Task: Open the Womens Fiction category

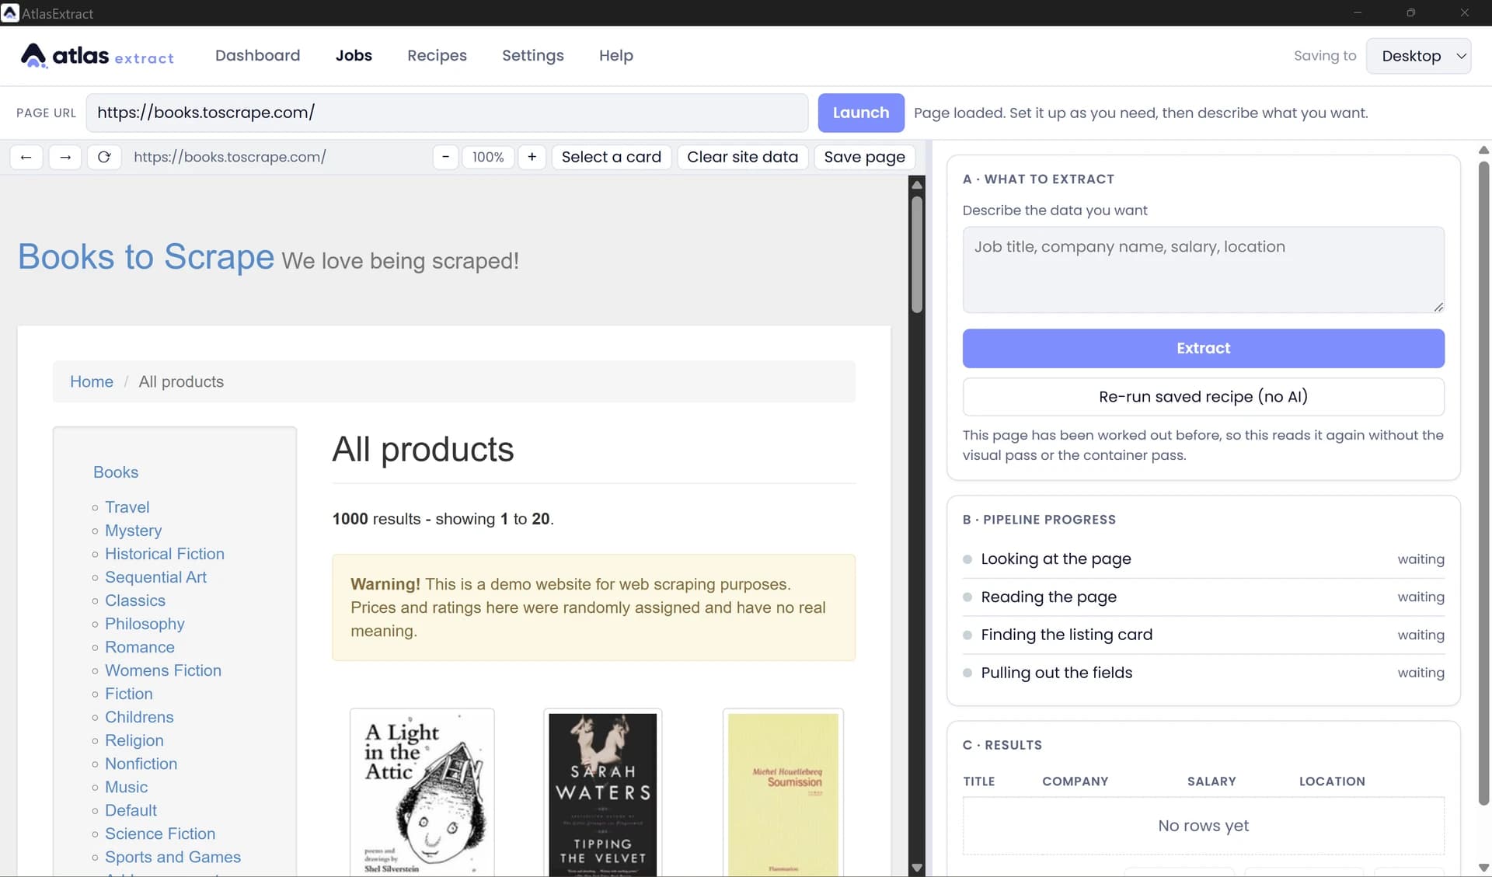Action: tap(163, 670)
